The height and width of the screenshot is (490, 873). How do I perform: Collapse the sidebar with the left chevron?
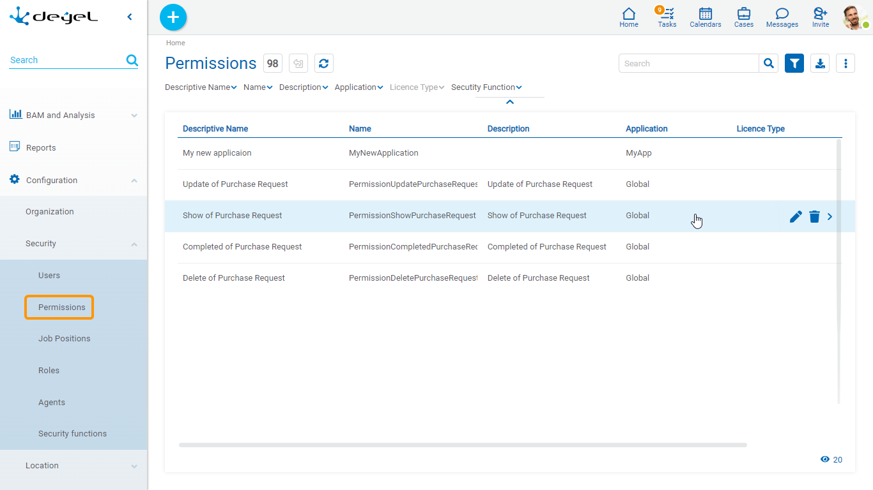tap(130, 17)
